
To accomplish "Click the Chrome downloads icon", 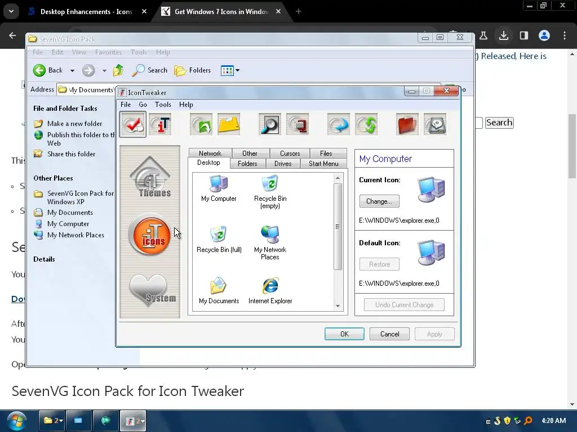I will [x=503, y=35].
